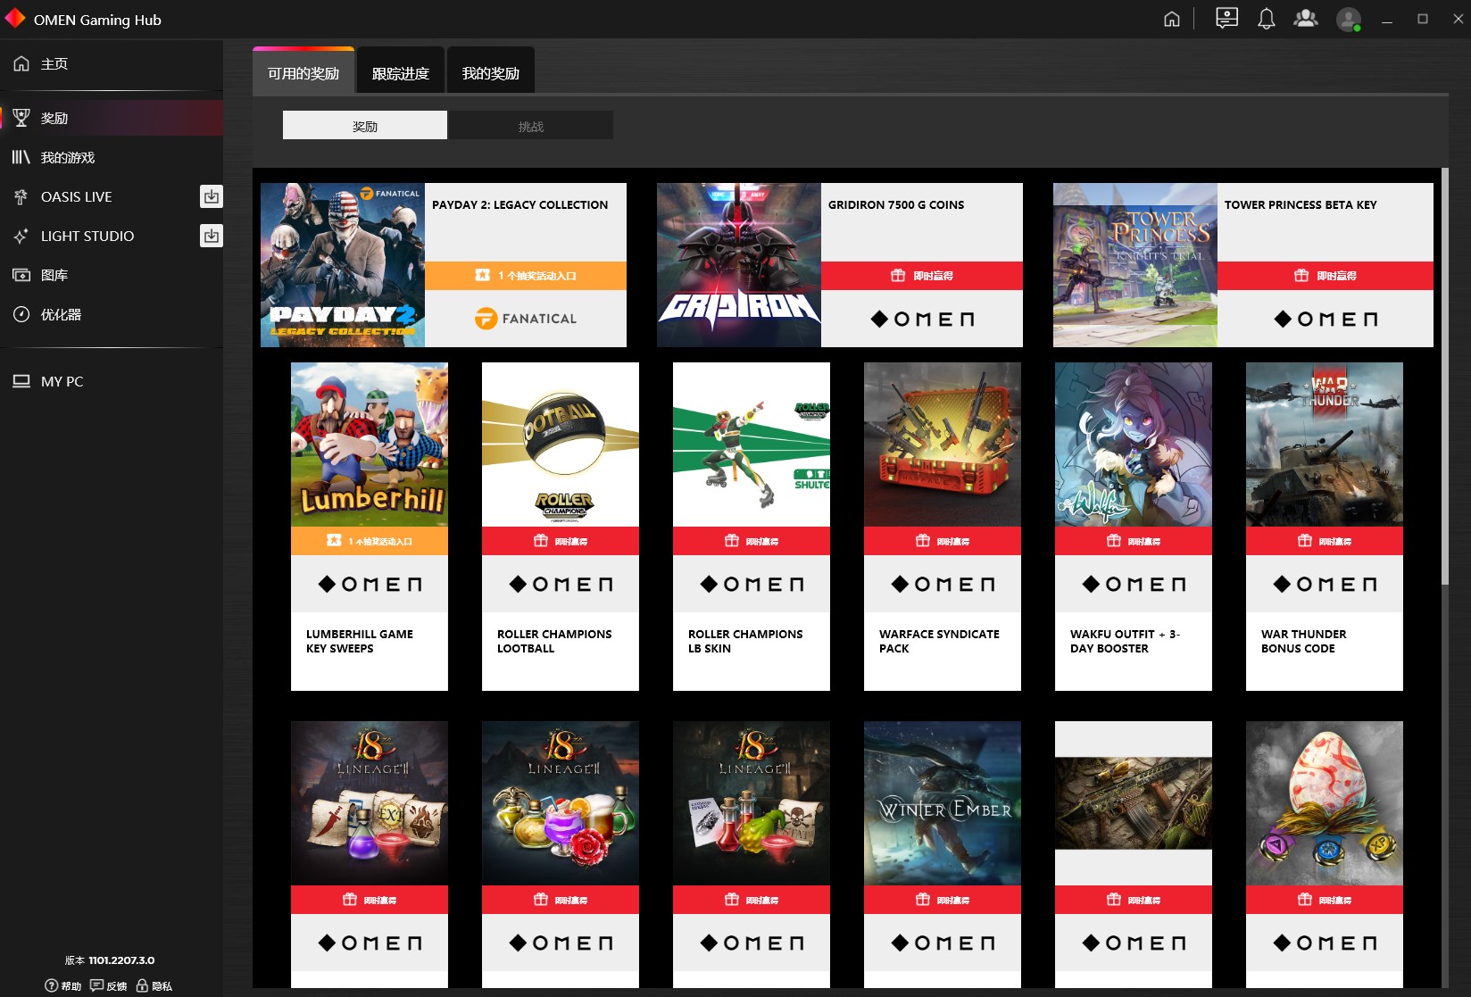Select the 挑战 filter toggle

[x=530, y=125]
